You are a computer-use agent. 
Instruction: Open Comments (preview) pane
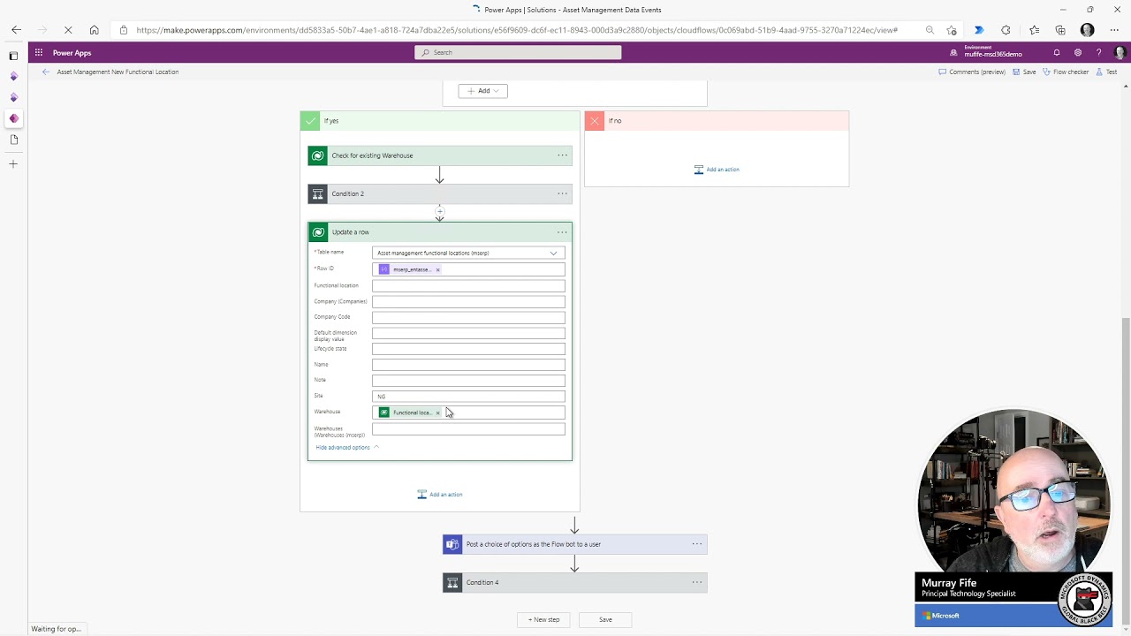click(971, 72)
